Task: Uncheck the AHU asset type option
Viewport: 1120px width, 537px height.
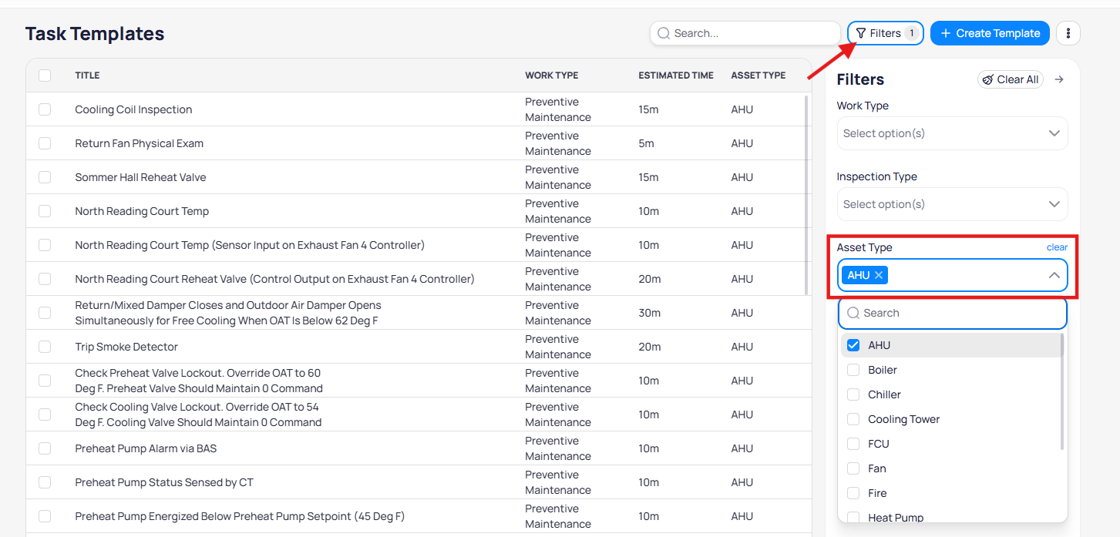Action: click(x=853, y=345)
